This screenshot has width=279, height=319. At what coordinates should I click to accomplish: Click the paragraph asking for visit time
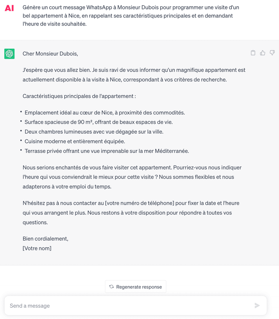(132, 177)
